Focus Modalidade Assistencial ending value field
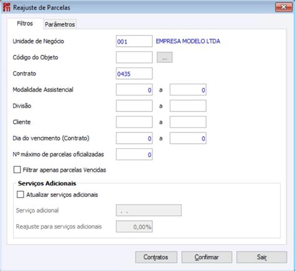 point(188,90)
